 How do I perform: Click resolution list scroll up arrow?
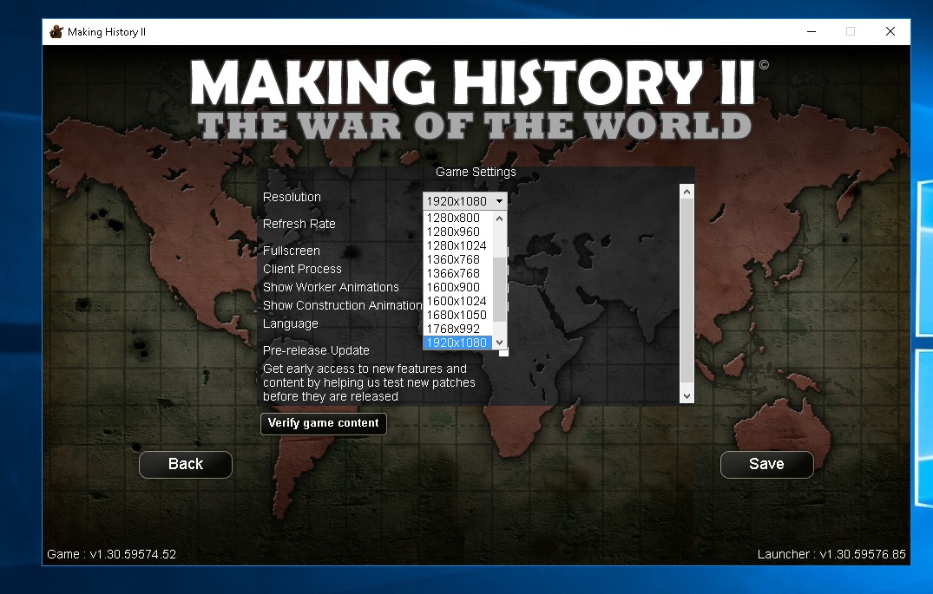[x=500, y=219]
